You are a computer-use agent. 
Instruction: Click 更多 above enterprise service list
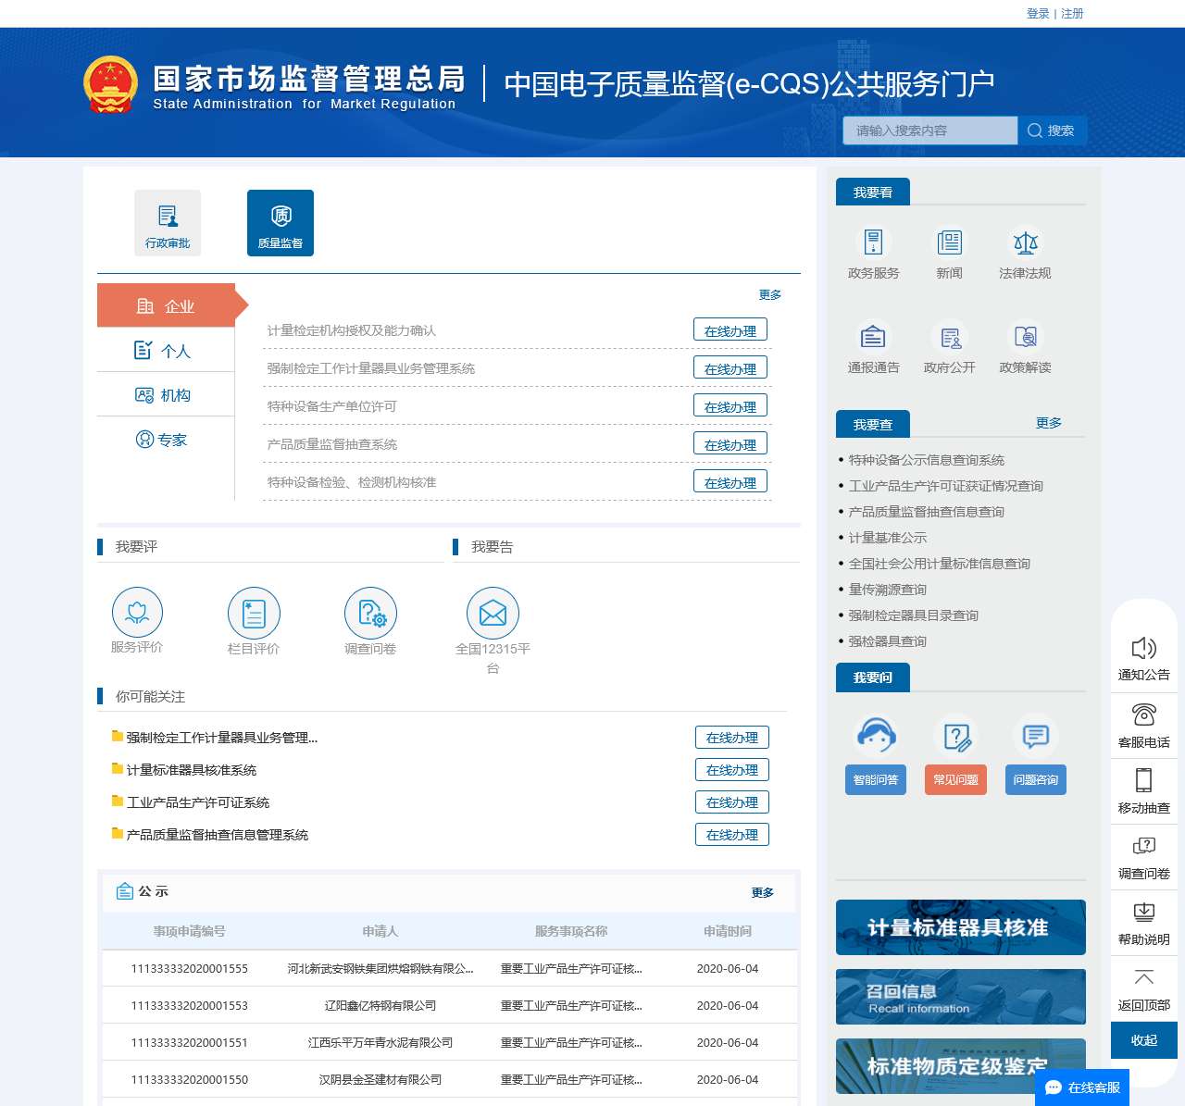coord(770,294)
